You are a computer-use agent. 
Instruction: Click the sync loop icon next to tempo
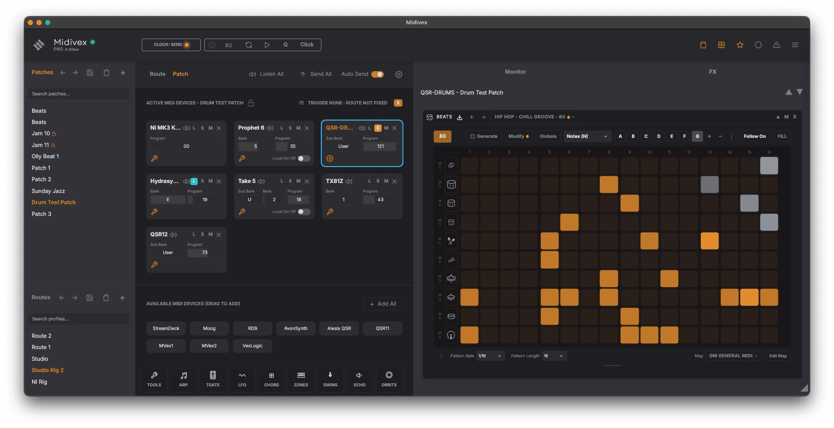coord(249,45)
